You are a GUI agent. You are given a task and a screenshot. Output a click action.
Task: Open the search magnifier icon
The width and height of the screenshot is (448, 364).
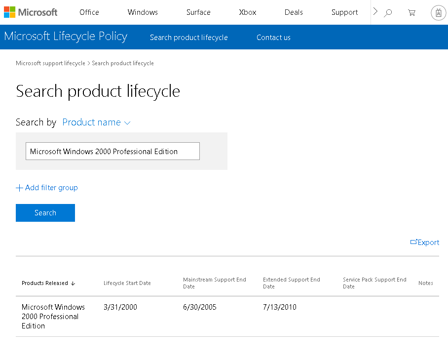coord(388,13)
